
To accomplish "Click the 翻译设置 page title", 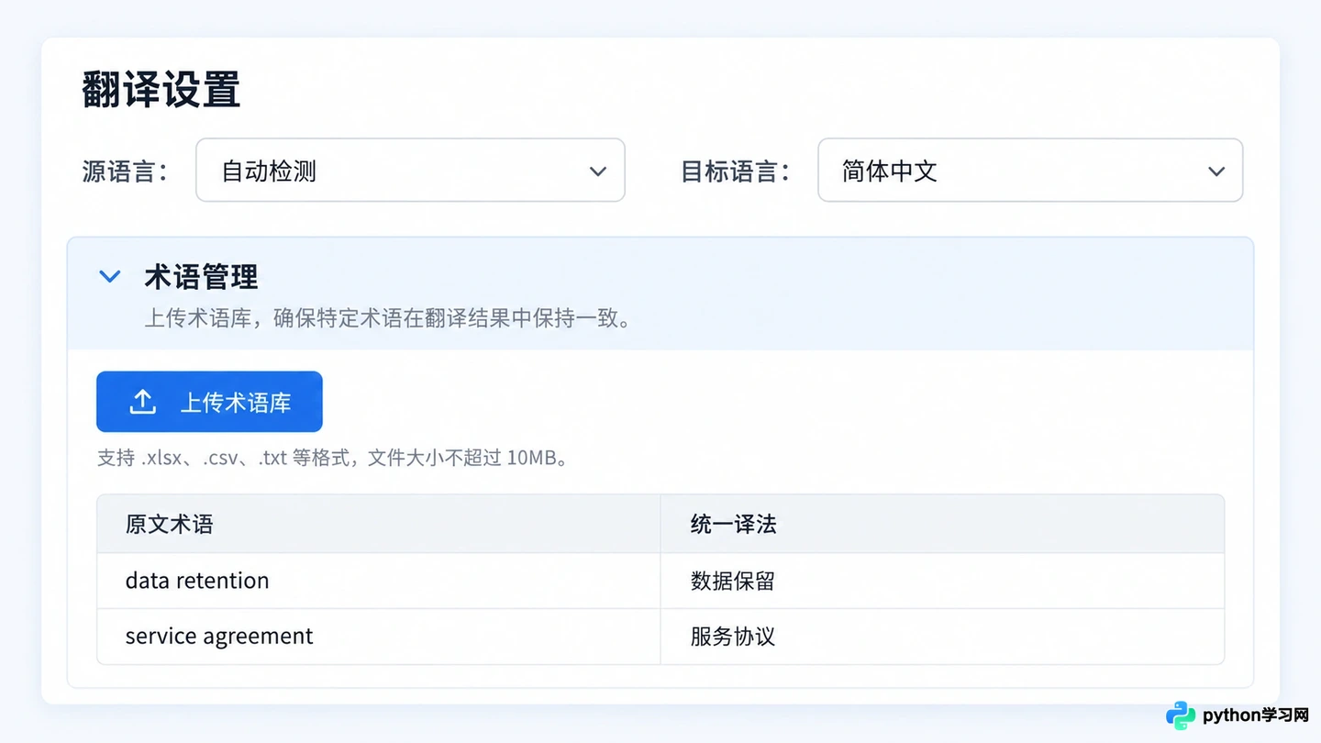I will pyautogui.click(x=161, y=90).
